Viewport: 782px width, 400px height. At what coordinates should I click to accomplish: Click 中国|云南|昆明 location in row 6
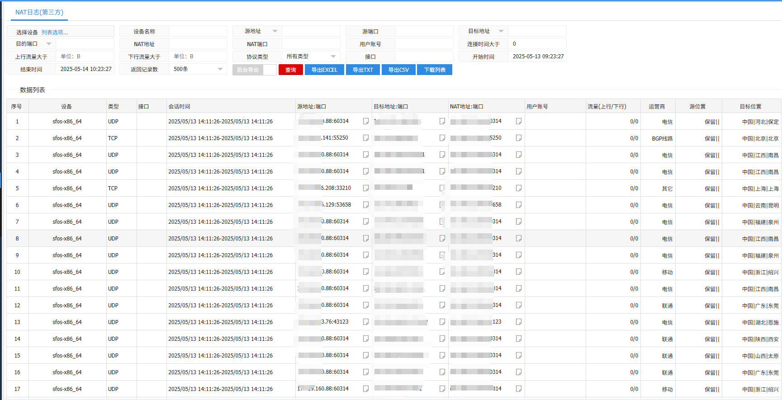[760, 206]
